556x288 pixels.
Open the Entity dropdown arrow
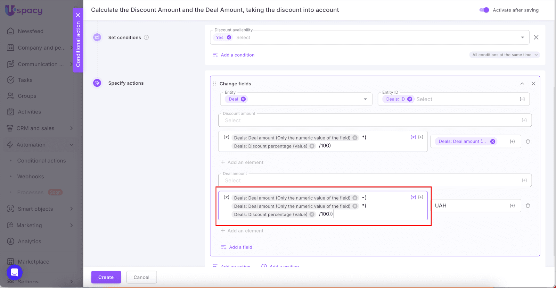tap(365, 99)
